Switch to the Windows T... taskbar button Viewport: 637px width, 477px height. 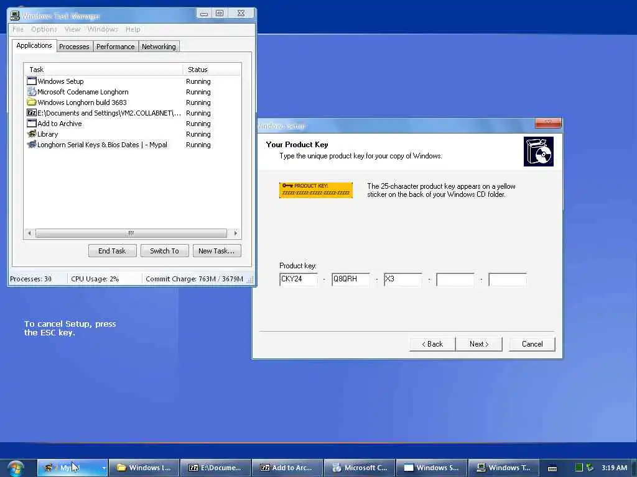coord(504,468)
